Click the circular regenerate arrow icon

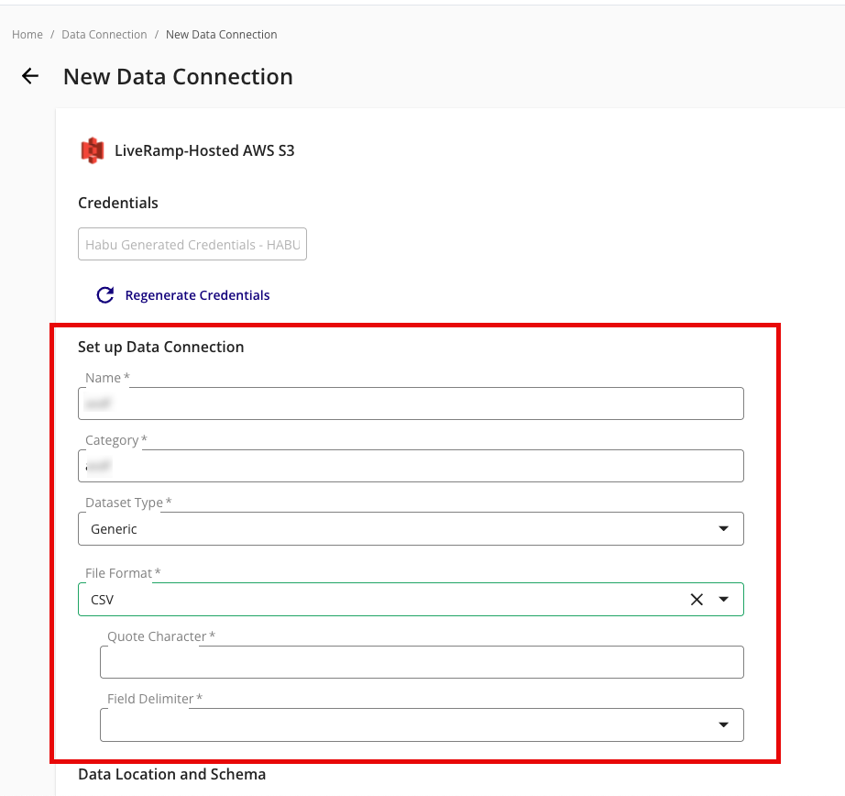(x=105, y=295)
